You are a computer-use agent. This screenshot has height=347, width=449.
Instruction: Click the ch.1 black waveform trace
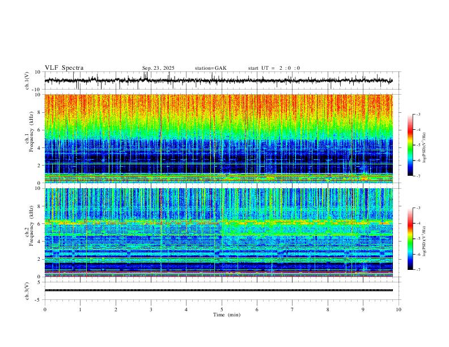(218, 81)
